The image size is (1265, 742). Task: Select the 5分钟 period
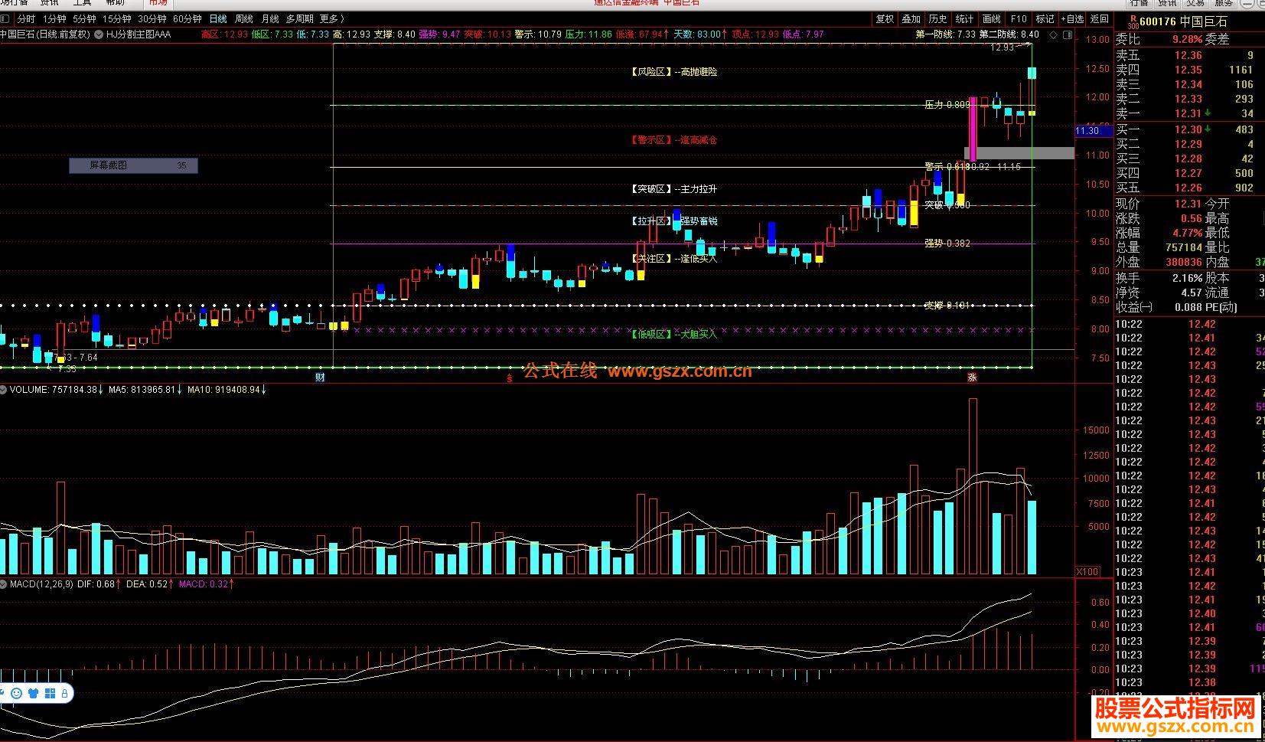coord(84,19)
